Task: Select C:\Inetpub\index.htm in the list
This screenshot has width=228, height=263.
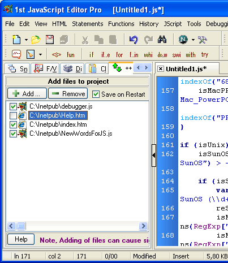Action: [x=58, y=124]
